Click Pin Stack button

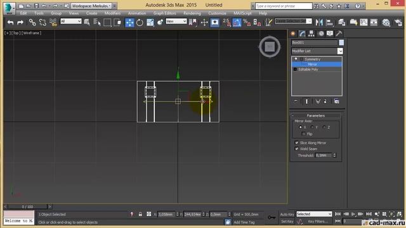coord(296,101)
